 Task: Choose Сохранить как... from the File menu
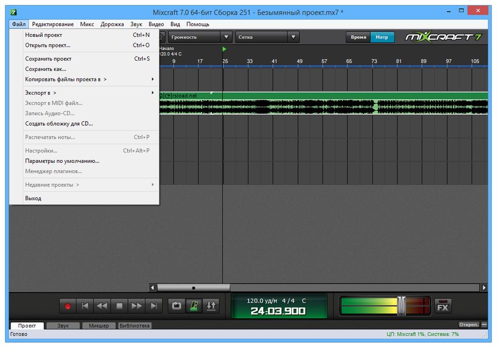click(x=46, y=69)
